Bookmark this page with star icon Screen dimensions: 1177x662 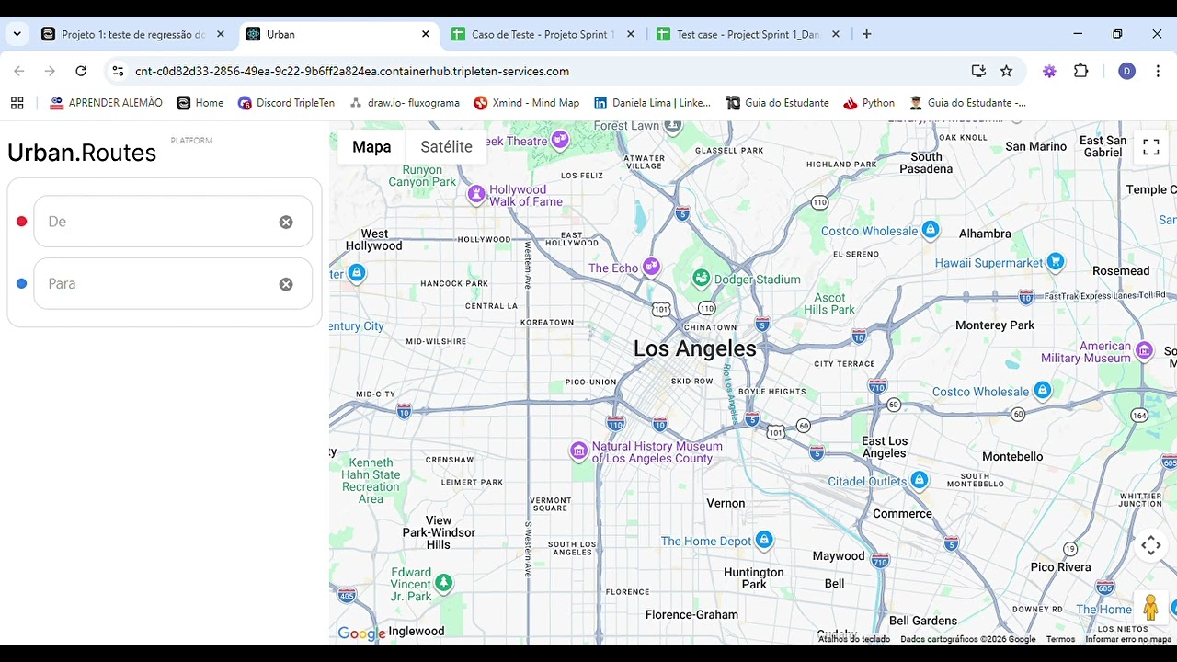(1006, 71)
